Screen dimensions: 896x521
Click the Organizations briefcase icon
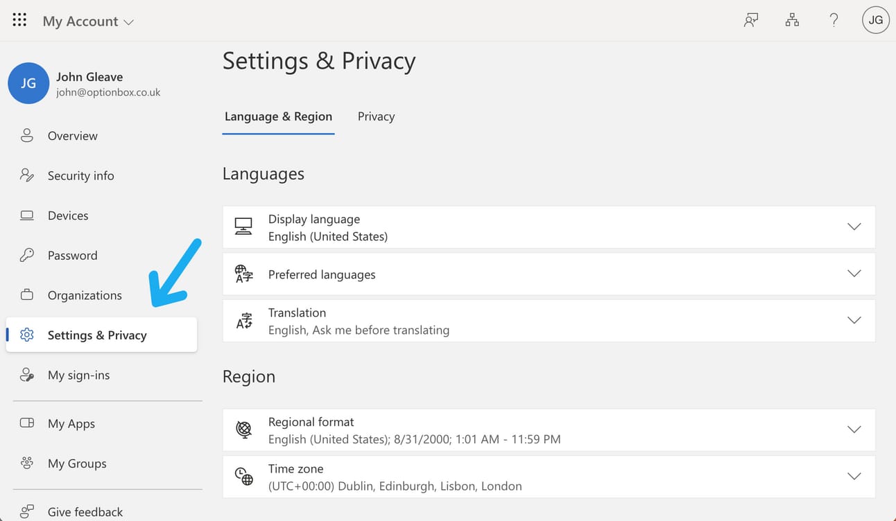(27, 295)
